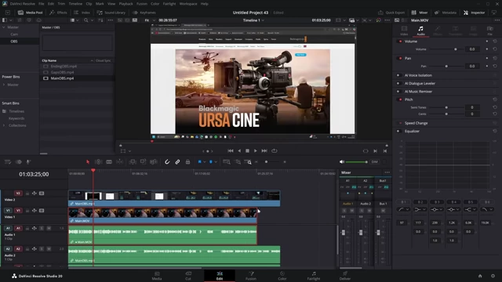Open the Timeline 1 name dropdown

(253, 20)
